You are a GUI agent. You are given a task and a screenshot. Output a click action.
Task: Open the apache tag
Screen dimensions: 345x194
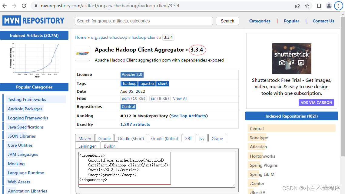coord(147,84)
